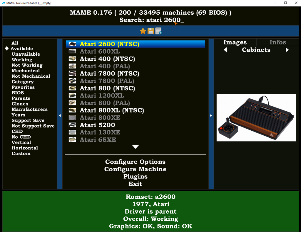Screen dimensions: 301x232
Task: Show the previous image category before Cabinets
Action: [x=225, y=50]
